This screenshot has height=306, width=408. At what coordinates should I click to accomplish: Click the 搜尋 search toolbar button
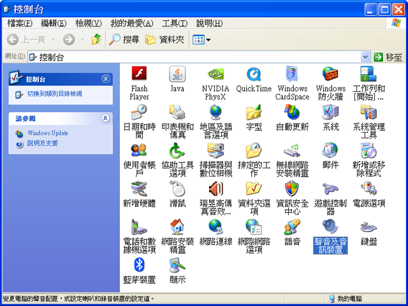pos(124,40)
